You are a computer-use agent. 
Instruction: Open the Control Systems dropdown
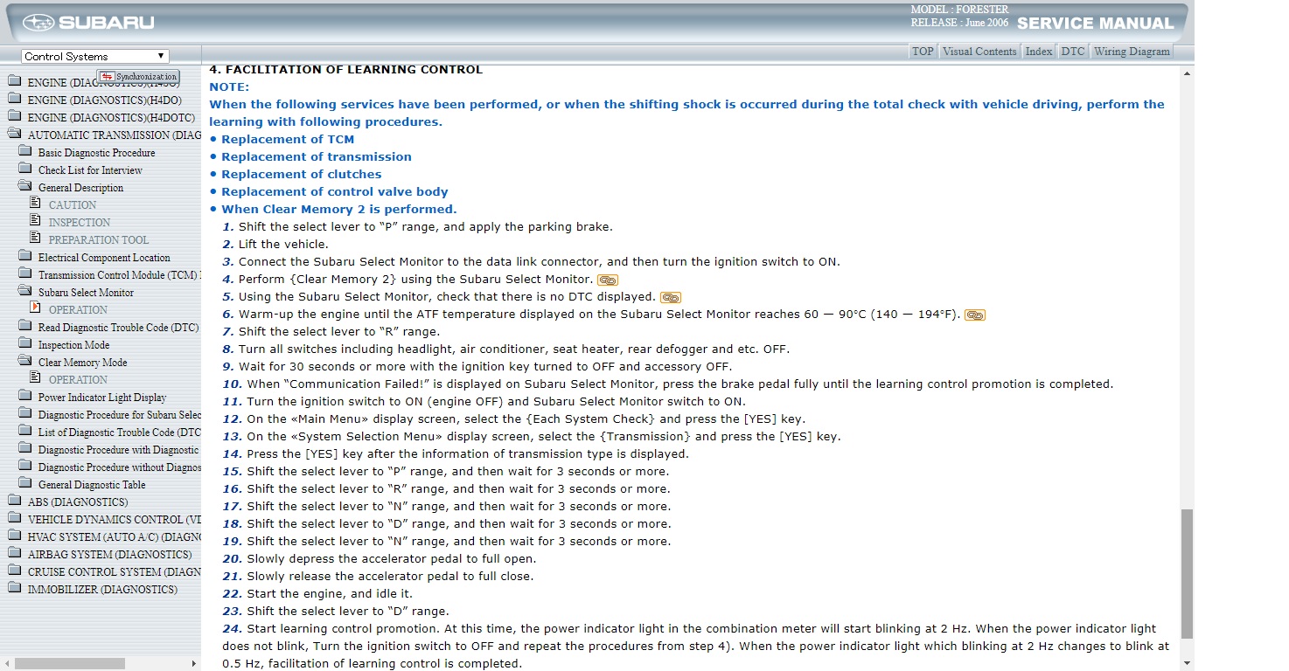click(94, 56)
